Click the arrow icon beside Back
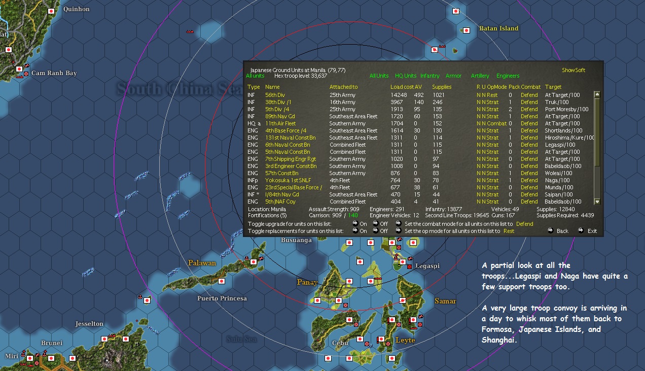Screen dimensions: 645x371 coord(551,231)
